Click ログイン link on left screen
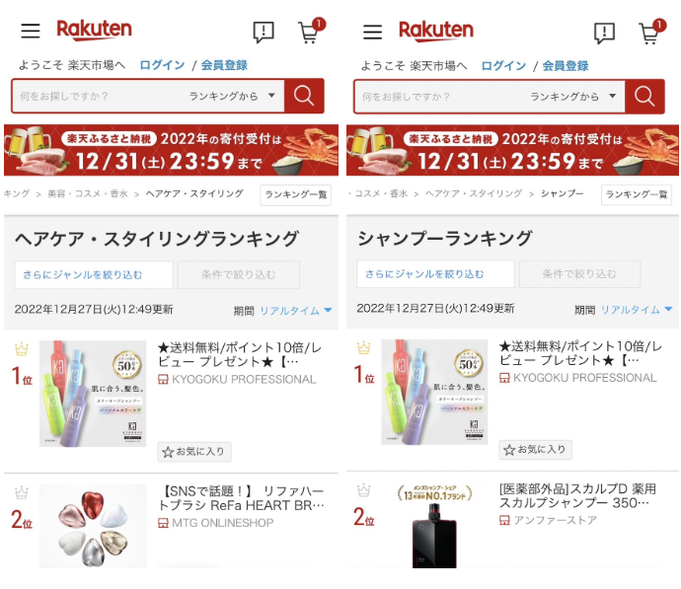Image resolution: width=681 pixels, height=589 pixels. click(x=162, y=65)
